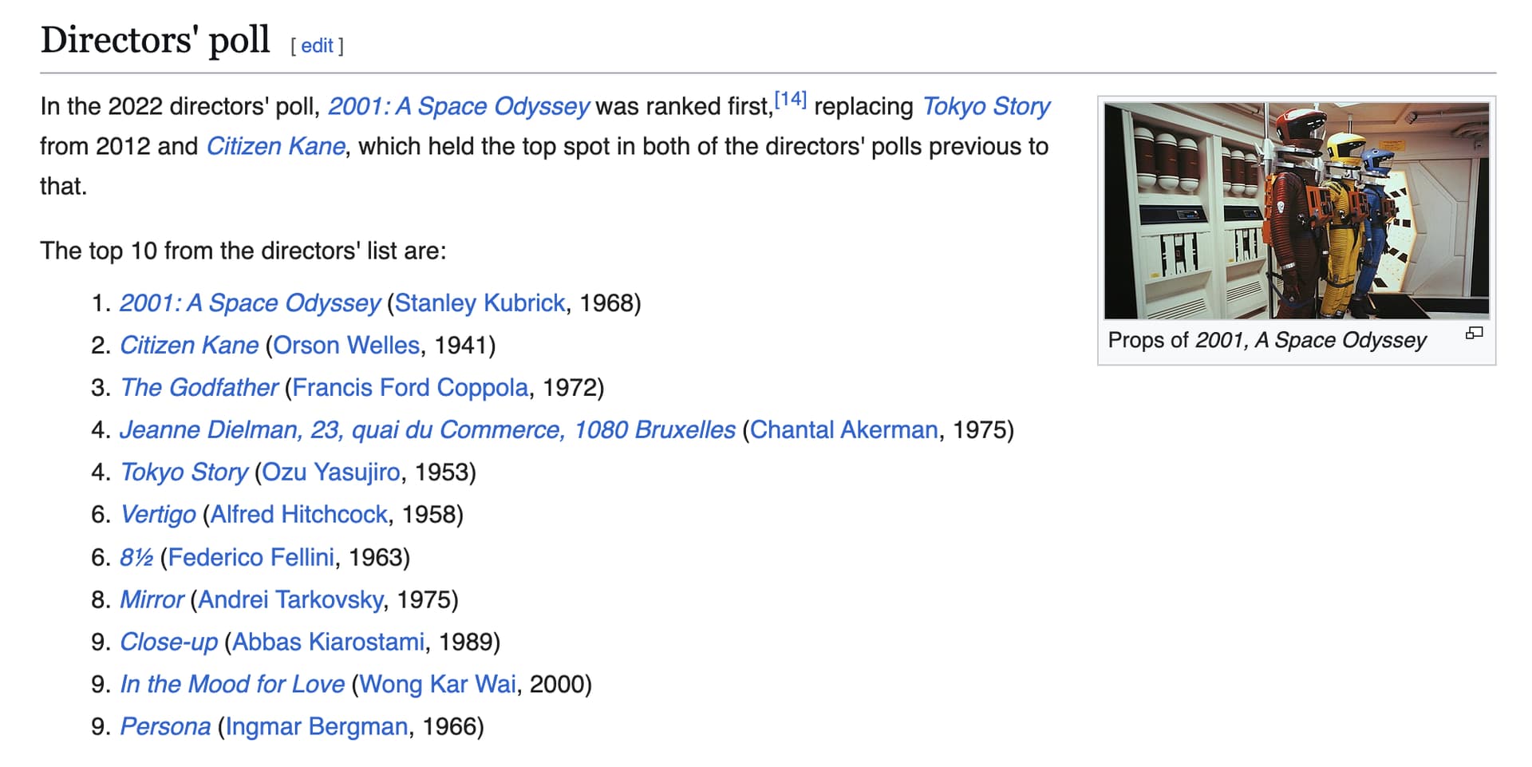Click the In the Mood for Love link

tap(231, 684)
